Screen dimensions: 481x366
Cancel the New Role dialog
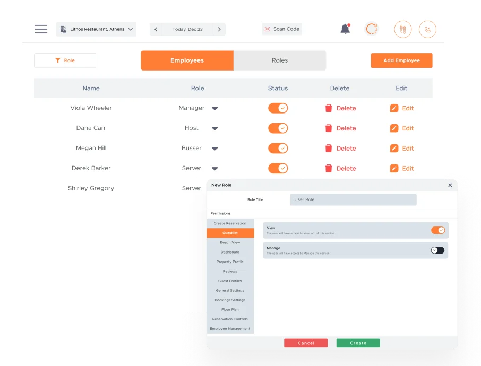click(x=306, y=343)
